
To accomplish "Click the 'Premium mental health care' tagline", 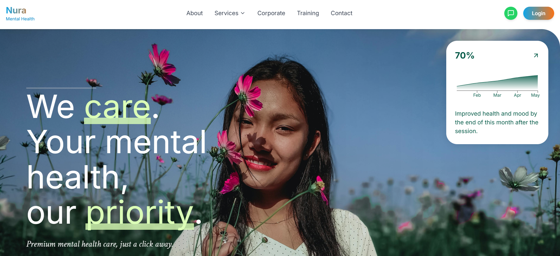I will pyautogui.click(x=99, y=244).
